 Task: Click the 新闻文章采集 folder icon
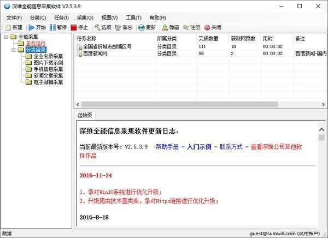[28, 75]
